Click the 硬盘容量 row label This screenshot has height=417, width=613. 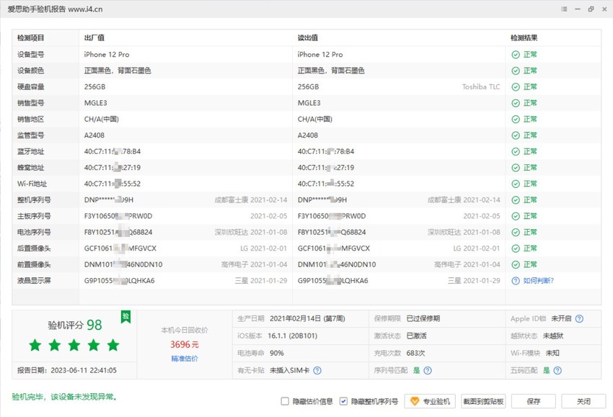pos(30,86)
